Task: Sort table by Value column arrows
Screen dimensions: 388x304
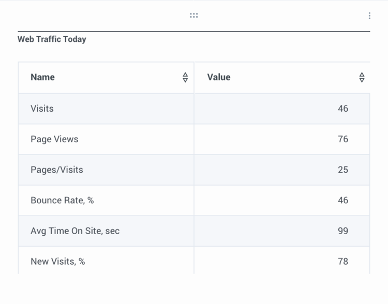Action: pos(362,78)
